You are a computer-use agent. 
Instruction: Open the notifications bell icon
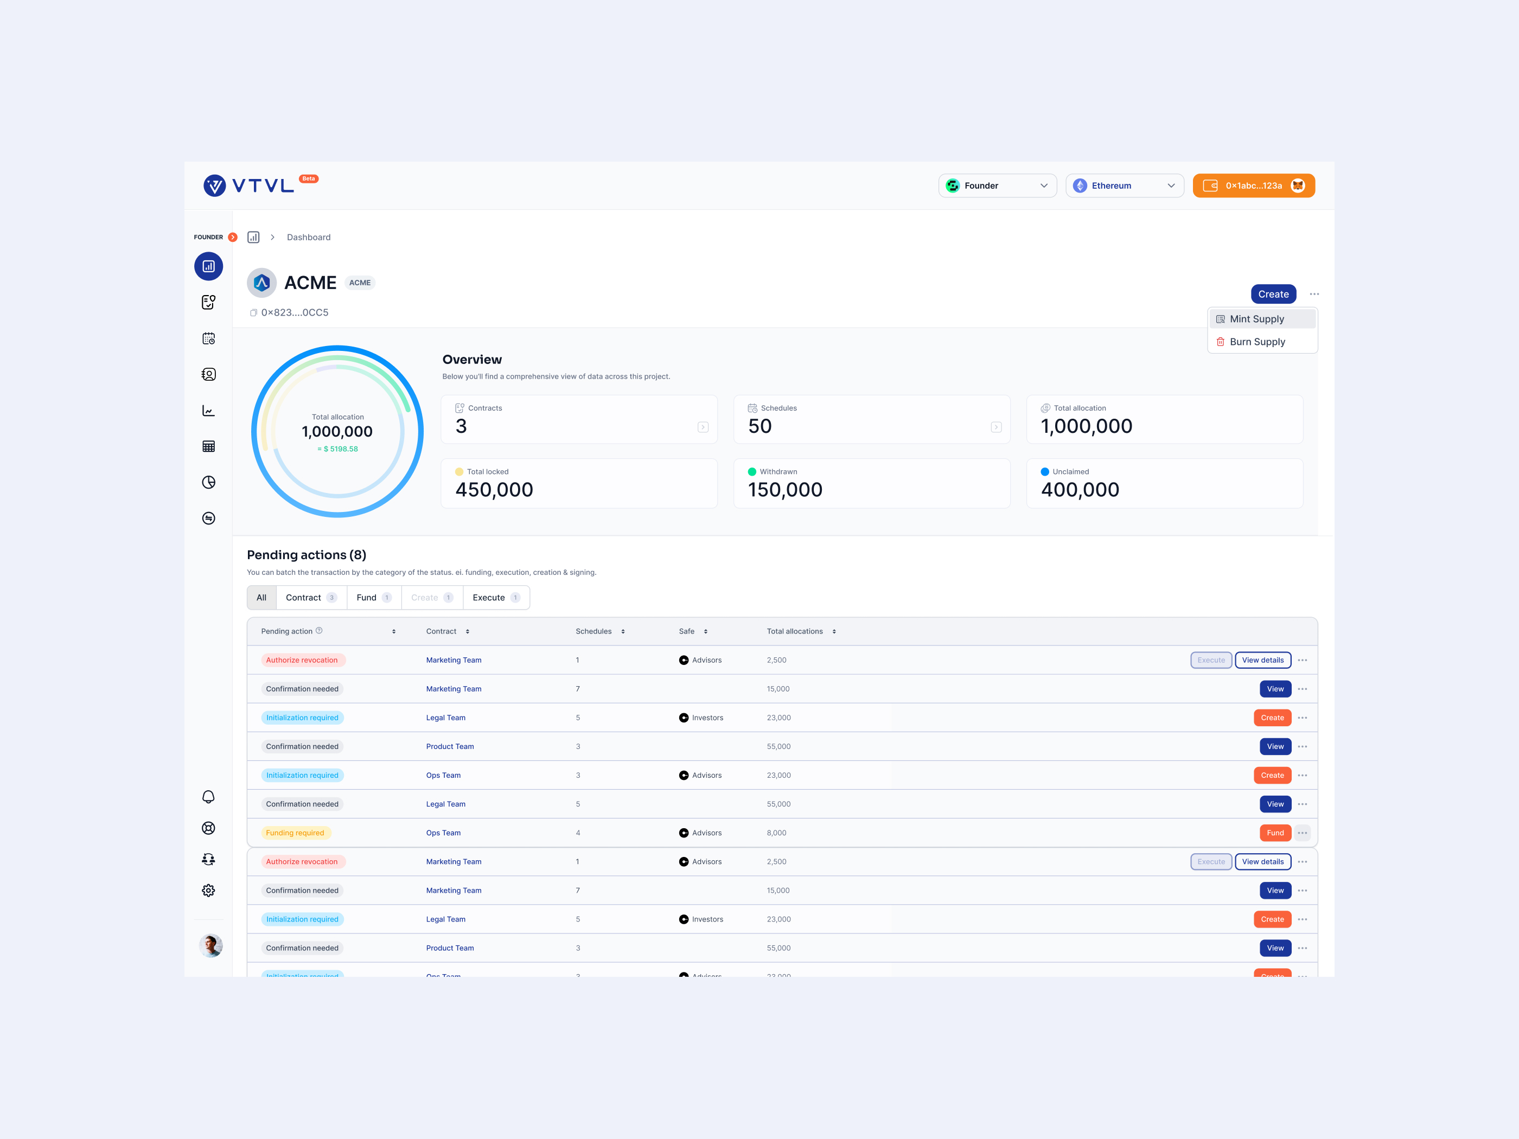(208, 796)
